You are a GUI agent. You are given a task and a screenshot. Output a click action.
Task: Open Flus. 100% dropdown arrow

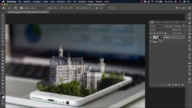pyautogui.click(x=74, y=8)
